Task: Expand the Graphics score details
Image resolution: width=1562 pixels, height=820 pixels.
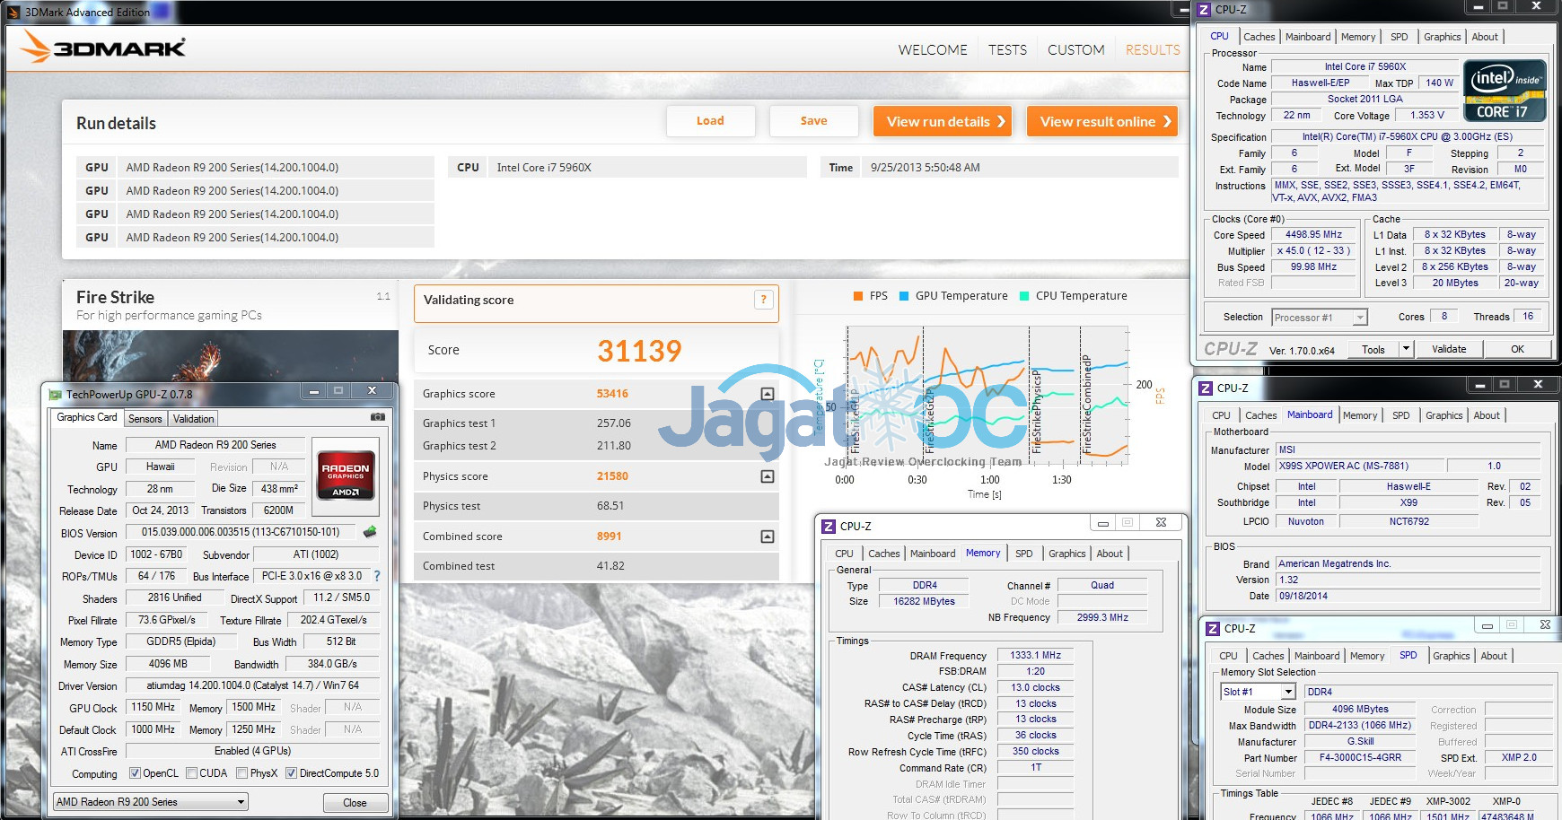Action: [x=767, y=394]
